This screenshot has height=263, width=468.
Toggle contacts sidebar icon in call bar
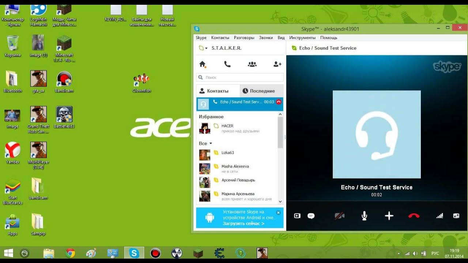(x=297, y=216)
